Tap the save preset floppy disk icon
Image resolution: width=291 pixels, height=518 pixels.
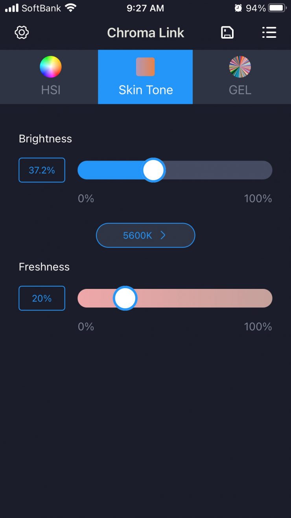227,32
